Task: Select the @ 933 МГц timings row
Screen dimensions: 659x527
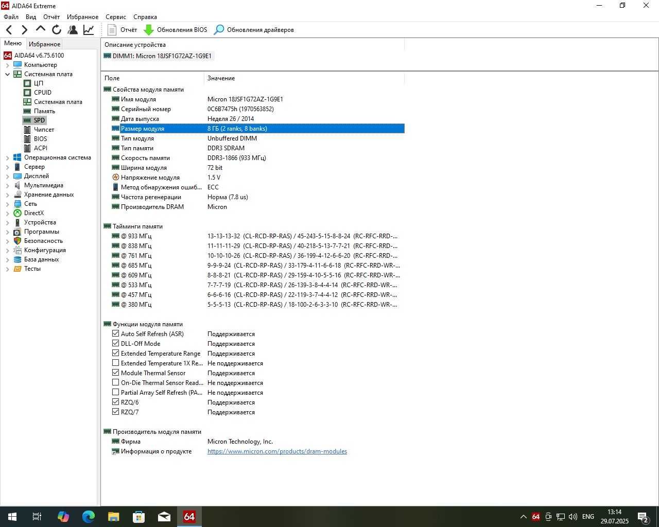Action: tap(253, 236)
